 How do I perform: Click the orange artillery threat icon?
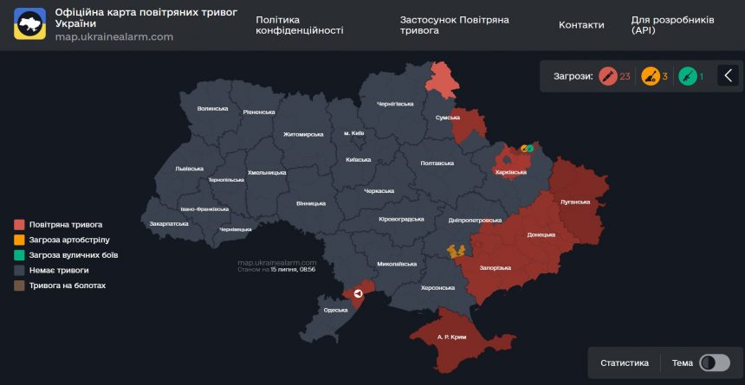(651, 76)
